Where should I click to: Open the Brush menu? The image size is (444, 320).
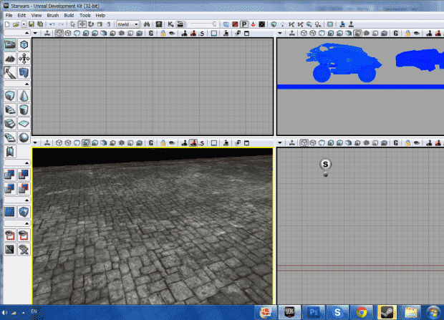[x=52, y=14]
